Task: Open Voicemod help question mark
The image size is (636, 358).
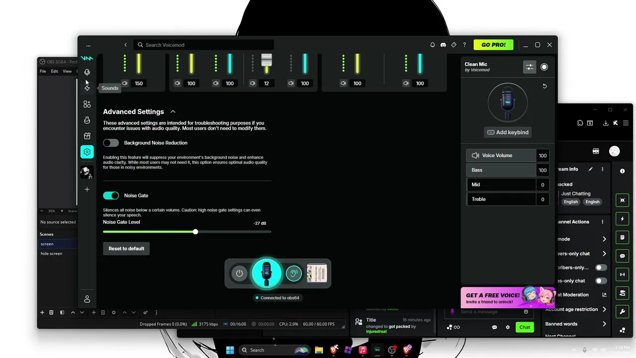Action: click(464, 45)
